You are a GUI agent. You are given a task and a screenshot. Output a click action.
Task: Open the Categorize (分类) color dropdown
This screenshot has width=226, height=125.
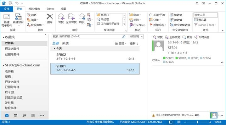(x=155, y=20)
